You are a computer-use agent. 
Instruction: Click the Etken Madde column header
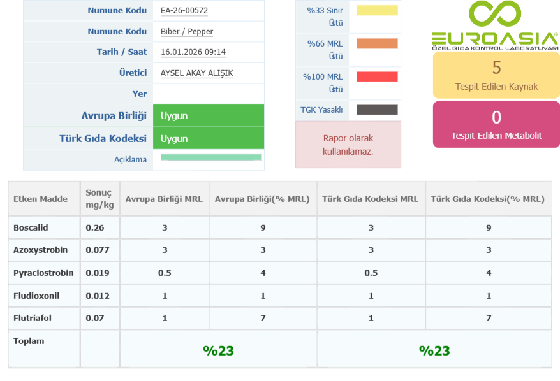[x=41, y=199]
